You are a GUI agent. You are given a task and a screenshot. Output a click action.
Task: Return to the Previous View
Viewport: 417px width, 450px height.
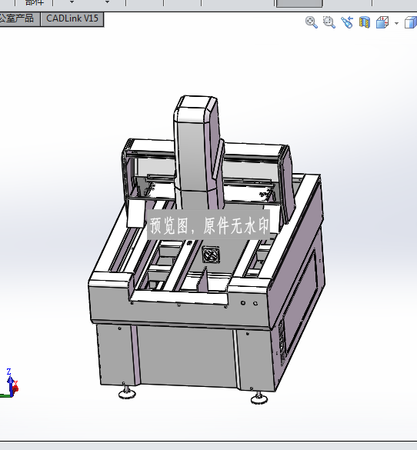point(347,22)
